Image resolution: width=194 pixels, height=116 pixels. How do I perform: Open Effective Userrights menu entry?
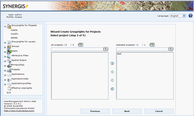(x=22, y=88)
